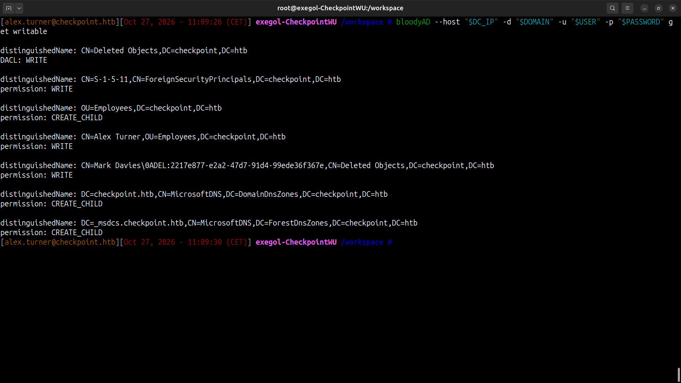The height and width of the screenshot is (383, 681).
Task: Click the window title root@exegol-CheckpointWU:/workspace
Action: click(x=340, y=8)
